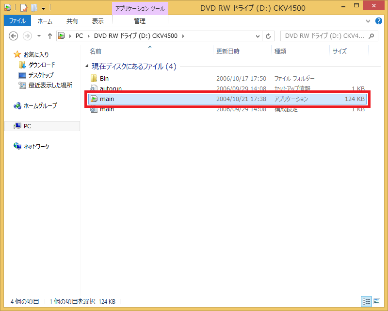Sort files by 更新日時 column header
Image resolution: width=388 pixels, height=311 pixels.
[227, 51]
